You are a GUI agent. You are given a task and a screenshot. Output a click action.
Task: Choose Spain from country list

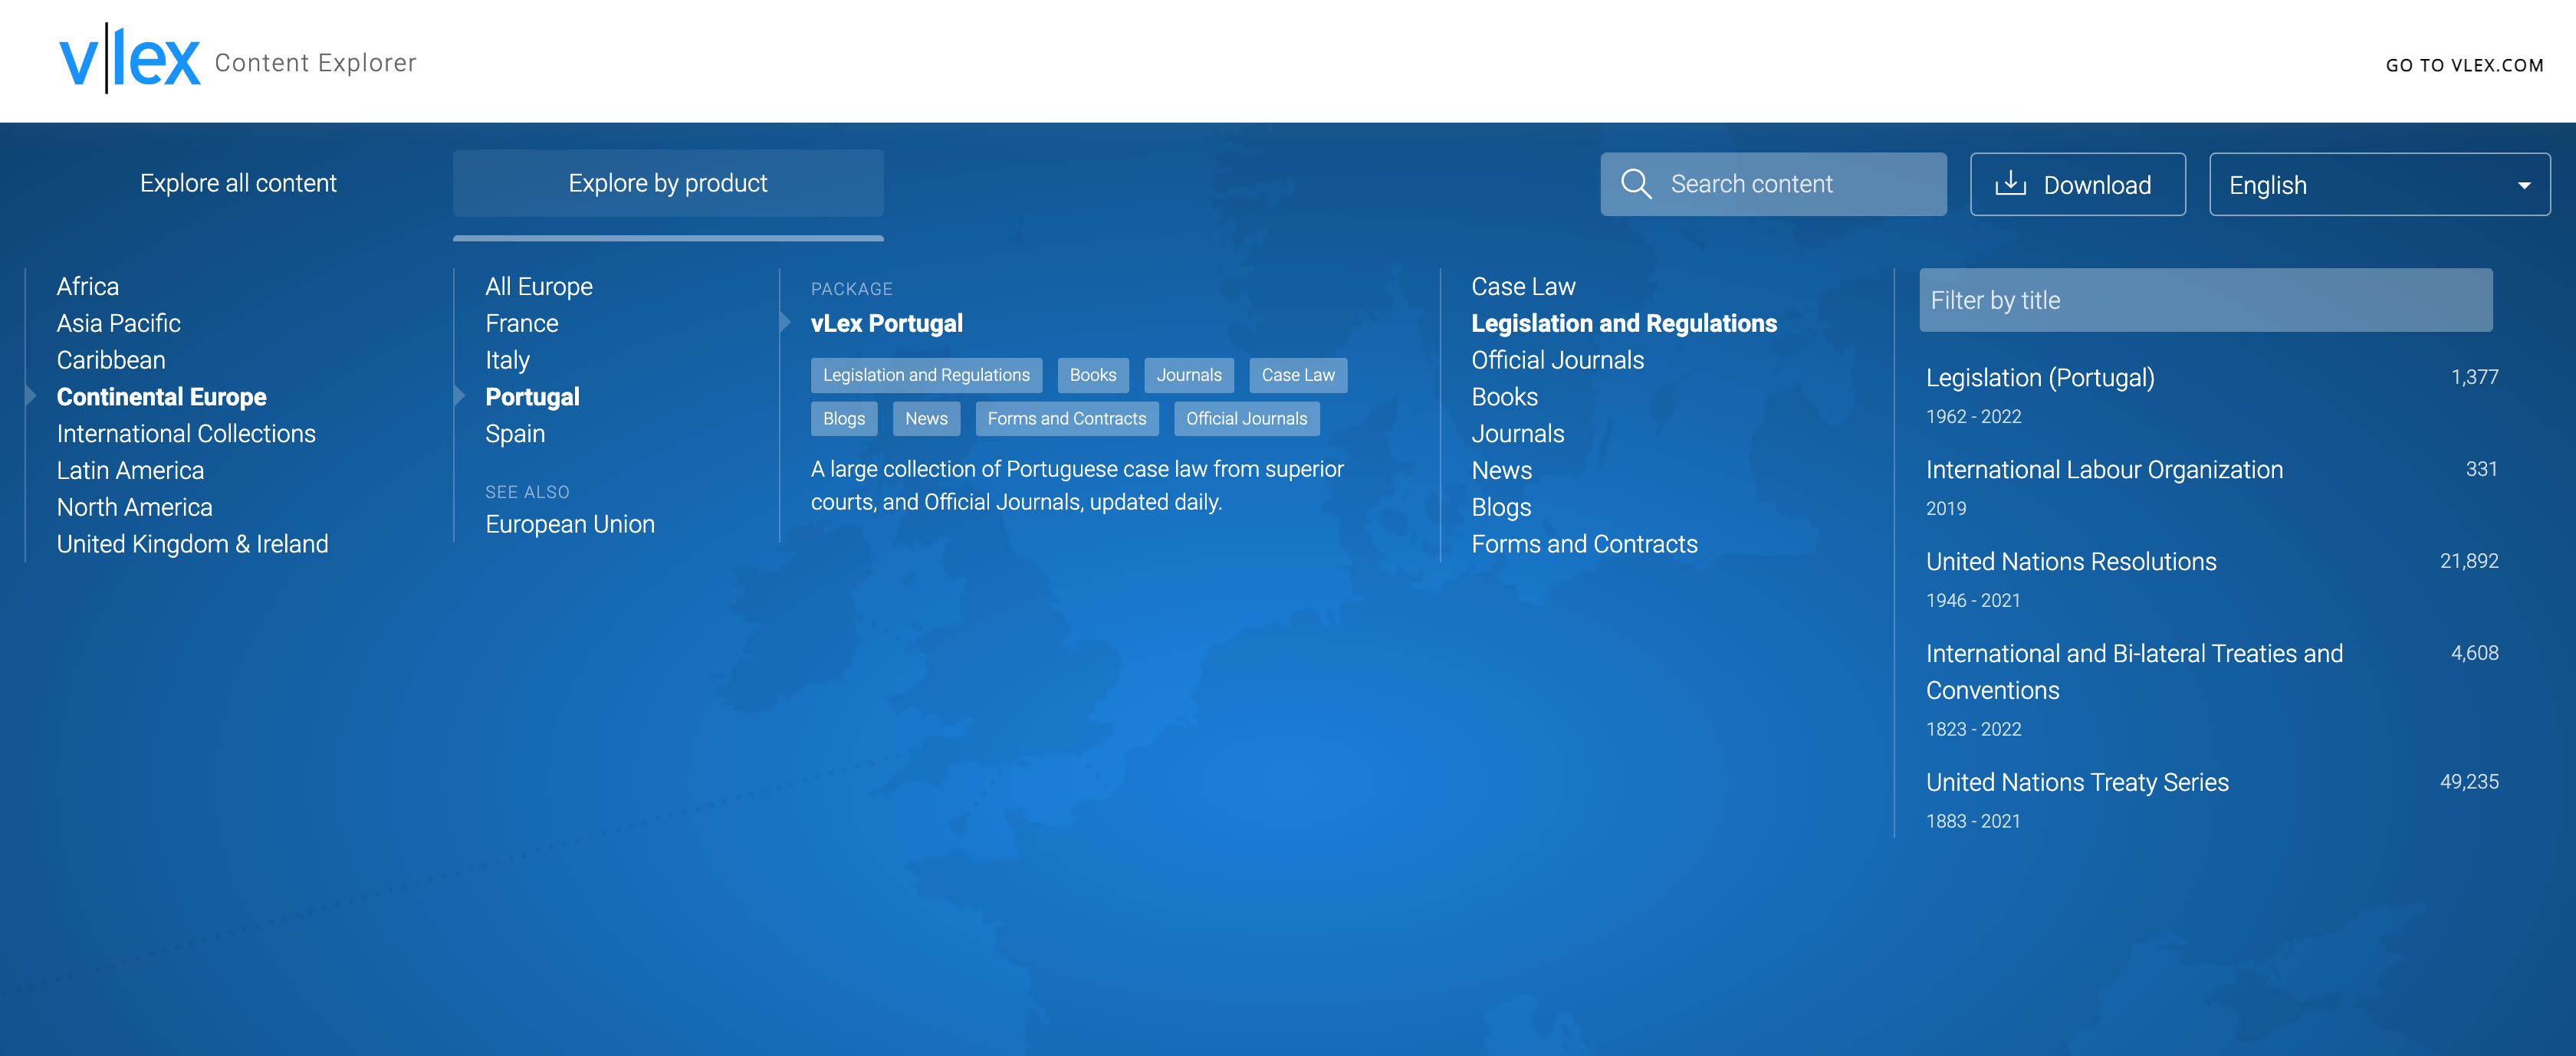tap(515, 433)
